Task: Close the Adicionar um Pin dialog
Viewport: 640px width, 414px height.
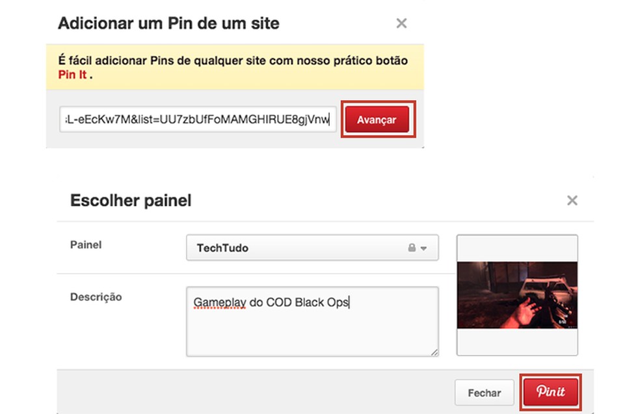Action: pyautogui.click(x=401, y=23)
